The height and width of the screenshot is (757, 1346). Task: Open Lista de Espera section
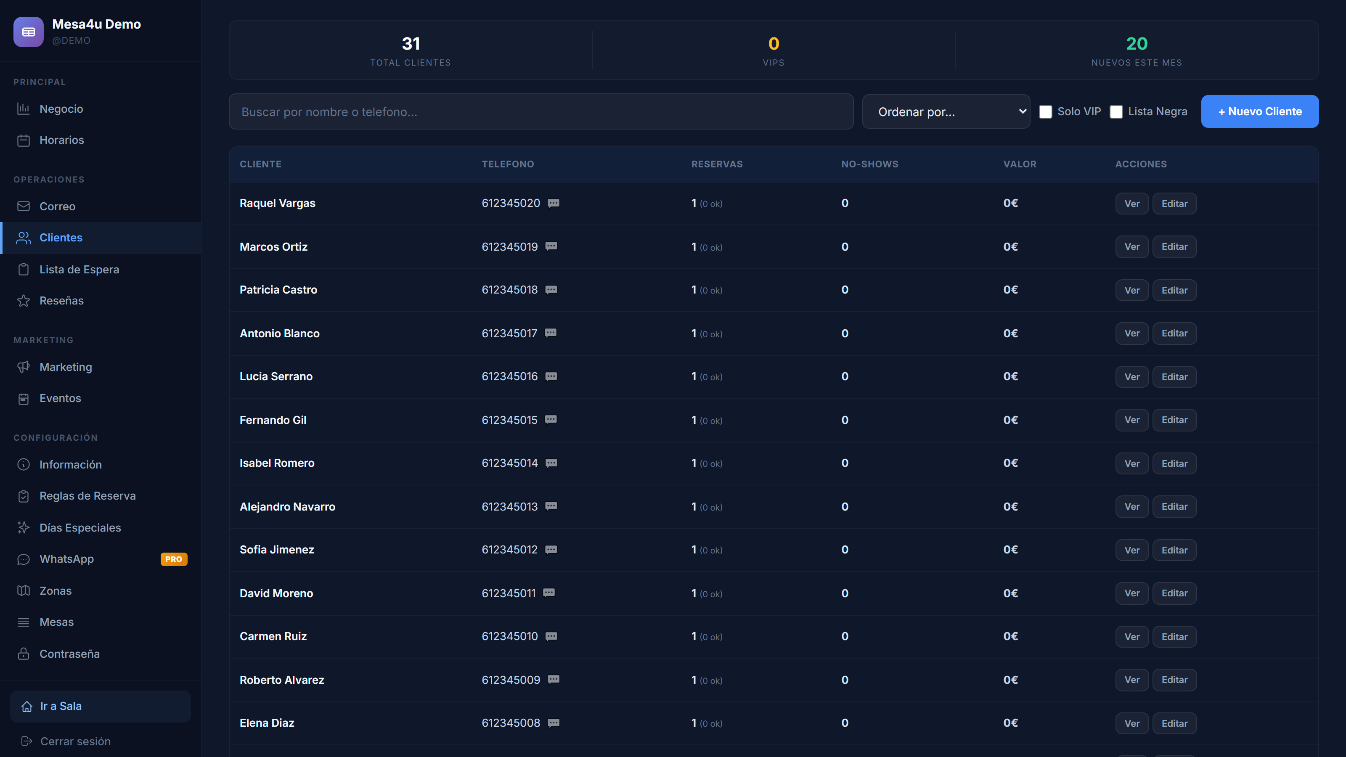pyautogui.click(x=101, y=270)
